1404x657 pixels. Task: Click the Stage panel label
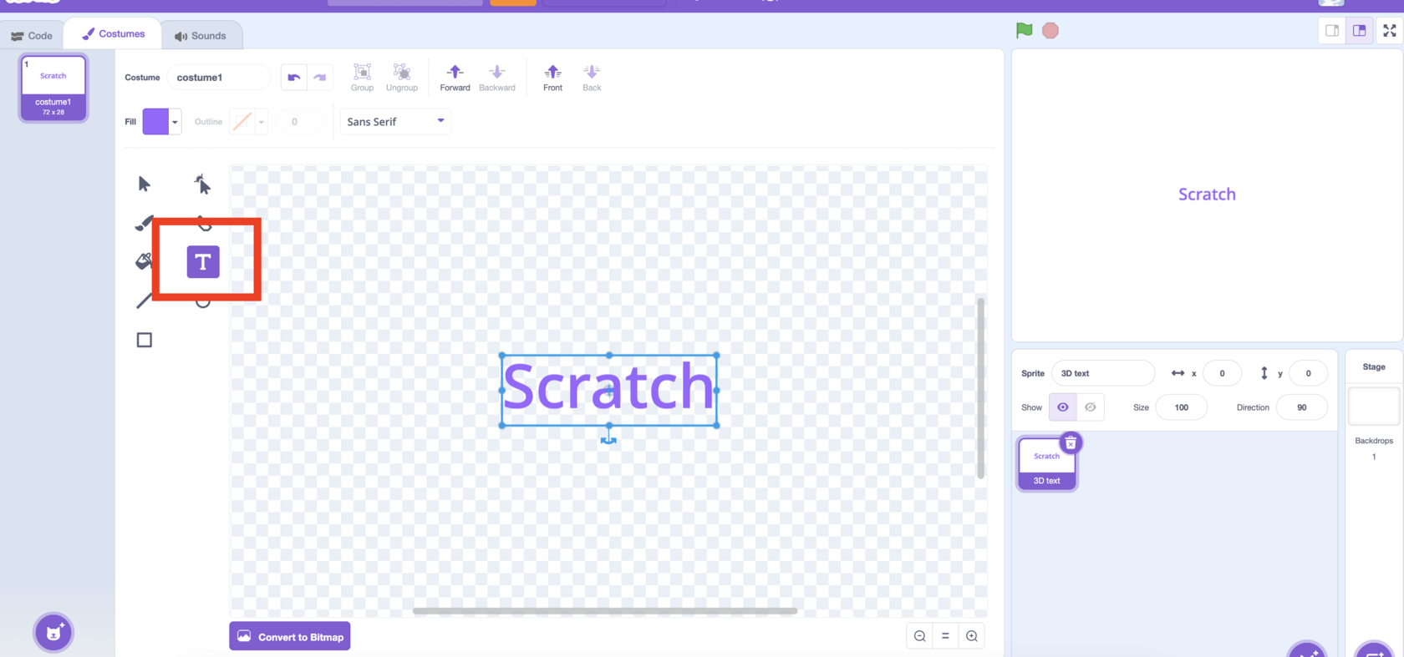point(1374,366)
